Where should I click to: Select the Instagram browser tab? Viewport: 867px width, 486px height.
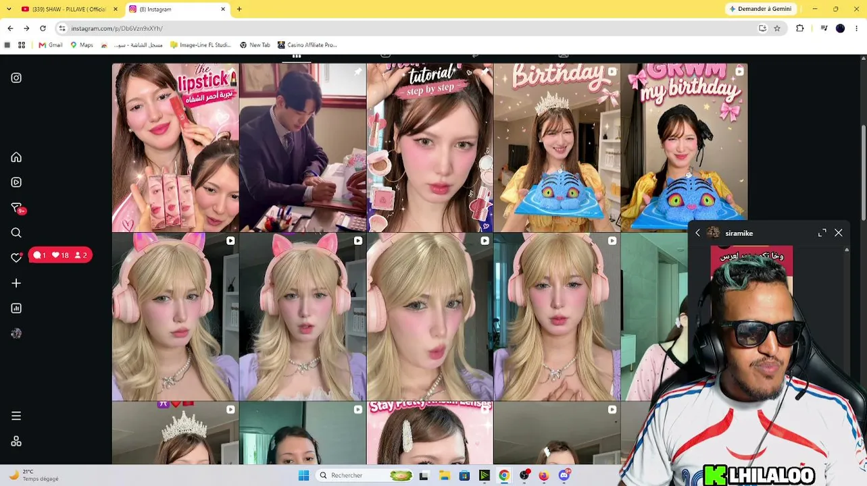(x=176, y=9)
